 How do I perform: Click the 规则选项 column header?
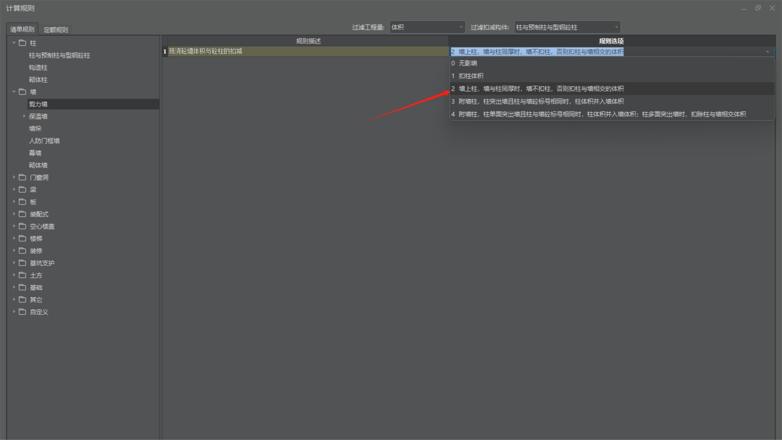611,41
